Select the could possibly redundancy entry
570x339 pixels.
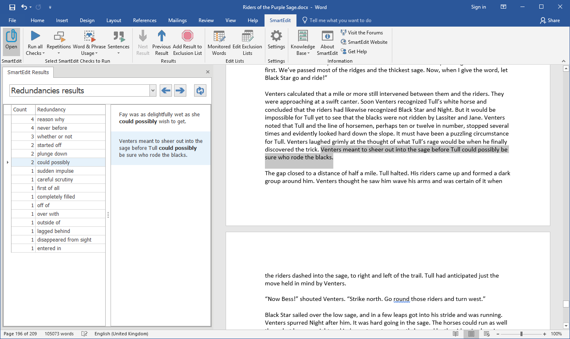click(53, 162)
